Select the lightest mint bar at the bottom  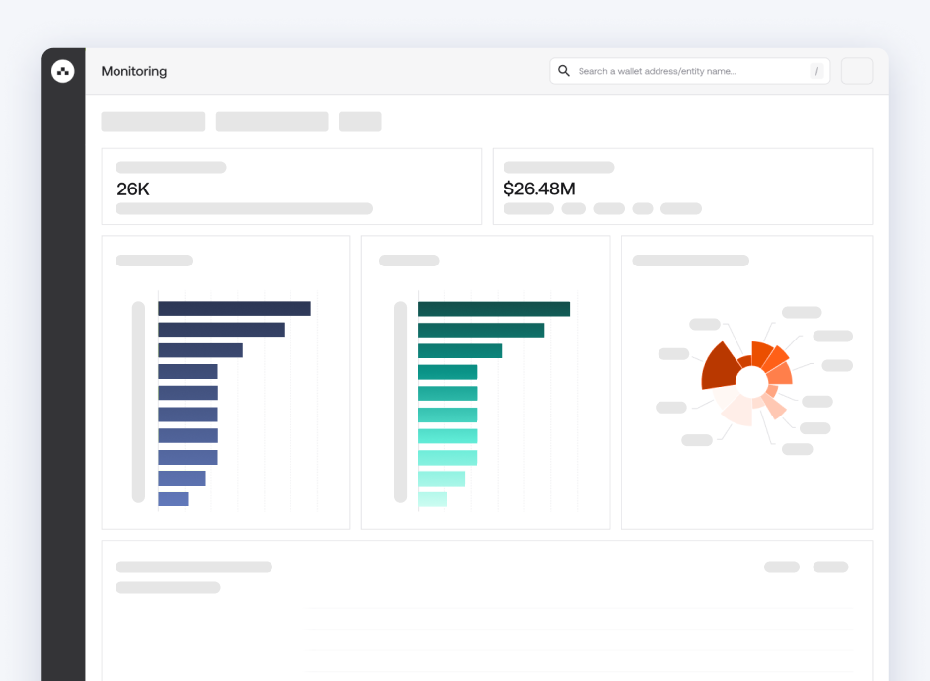click(432, 499)
